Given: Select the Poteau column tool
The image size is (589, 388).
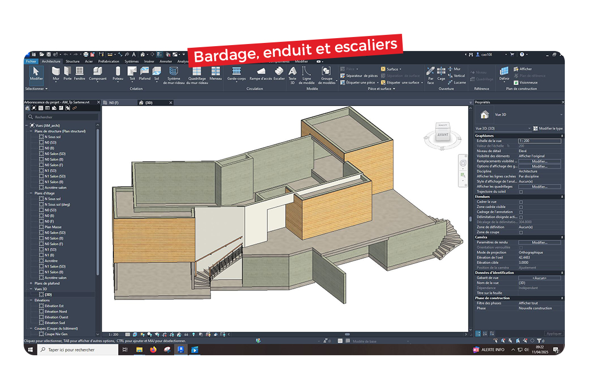Looking at the screenshot, I should (x=118, y=73).
